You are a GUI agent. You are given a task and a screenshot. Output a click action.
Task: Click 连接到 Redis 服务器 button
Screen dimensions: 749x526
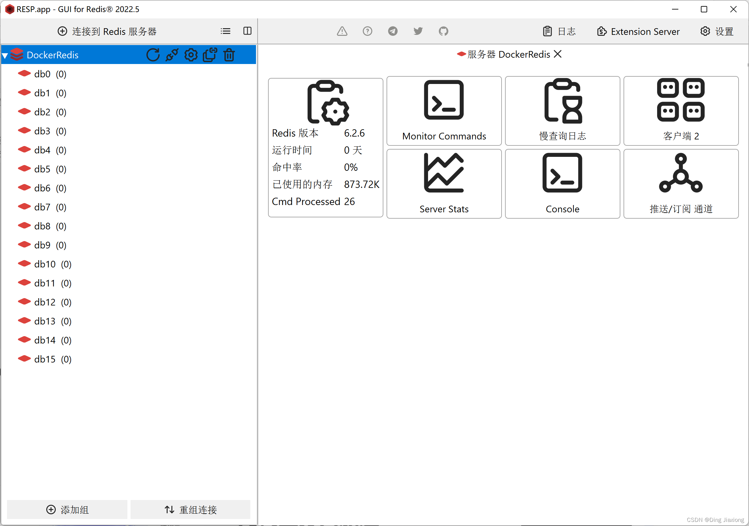coord(107,31)
